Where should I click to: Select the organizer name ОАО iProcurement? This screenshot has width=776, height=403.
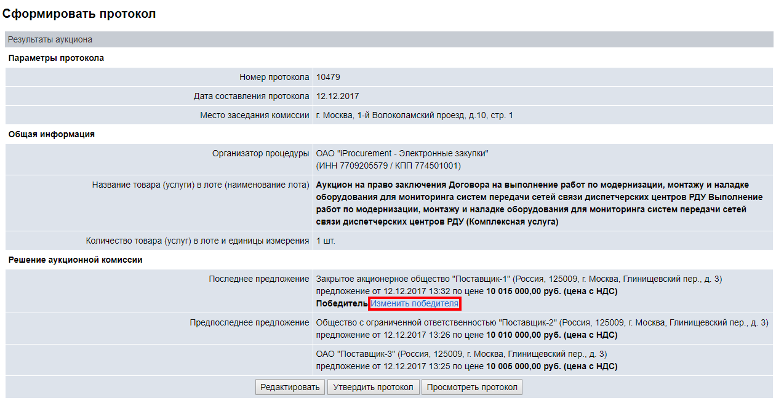tap(402, 153)
